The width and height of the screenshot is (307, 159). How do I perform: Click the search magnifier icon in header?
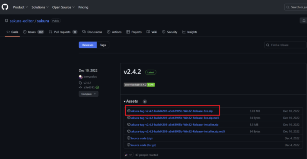click(x=288, y=7)
